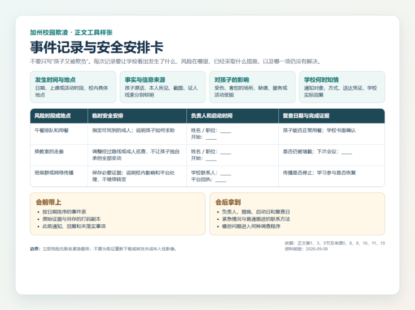Click the footer note beginning 边界

(103, 249)
